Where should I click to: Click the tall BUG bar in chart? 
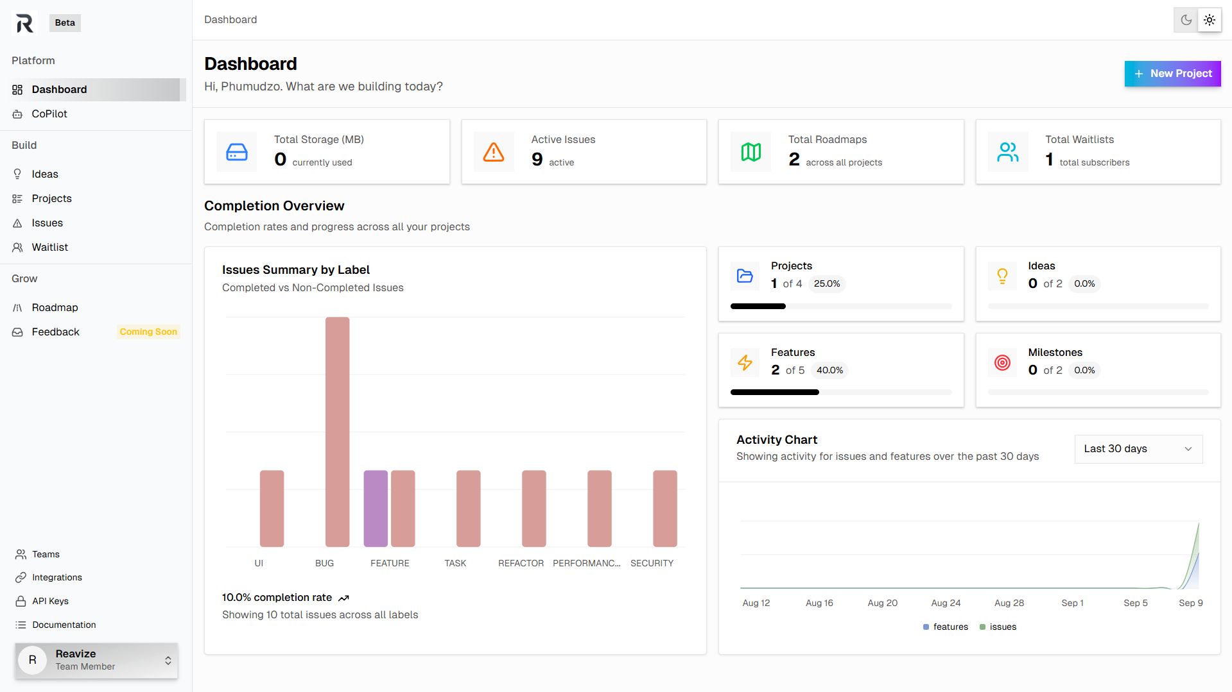337,431
